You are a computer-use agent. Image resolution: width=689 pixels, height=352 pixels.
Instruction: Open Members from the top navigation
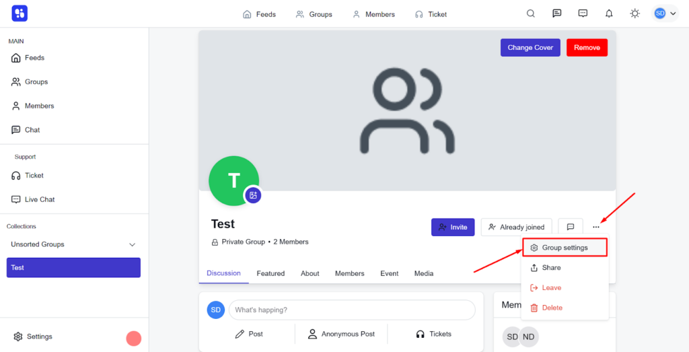(373, 15)
